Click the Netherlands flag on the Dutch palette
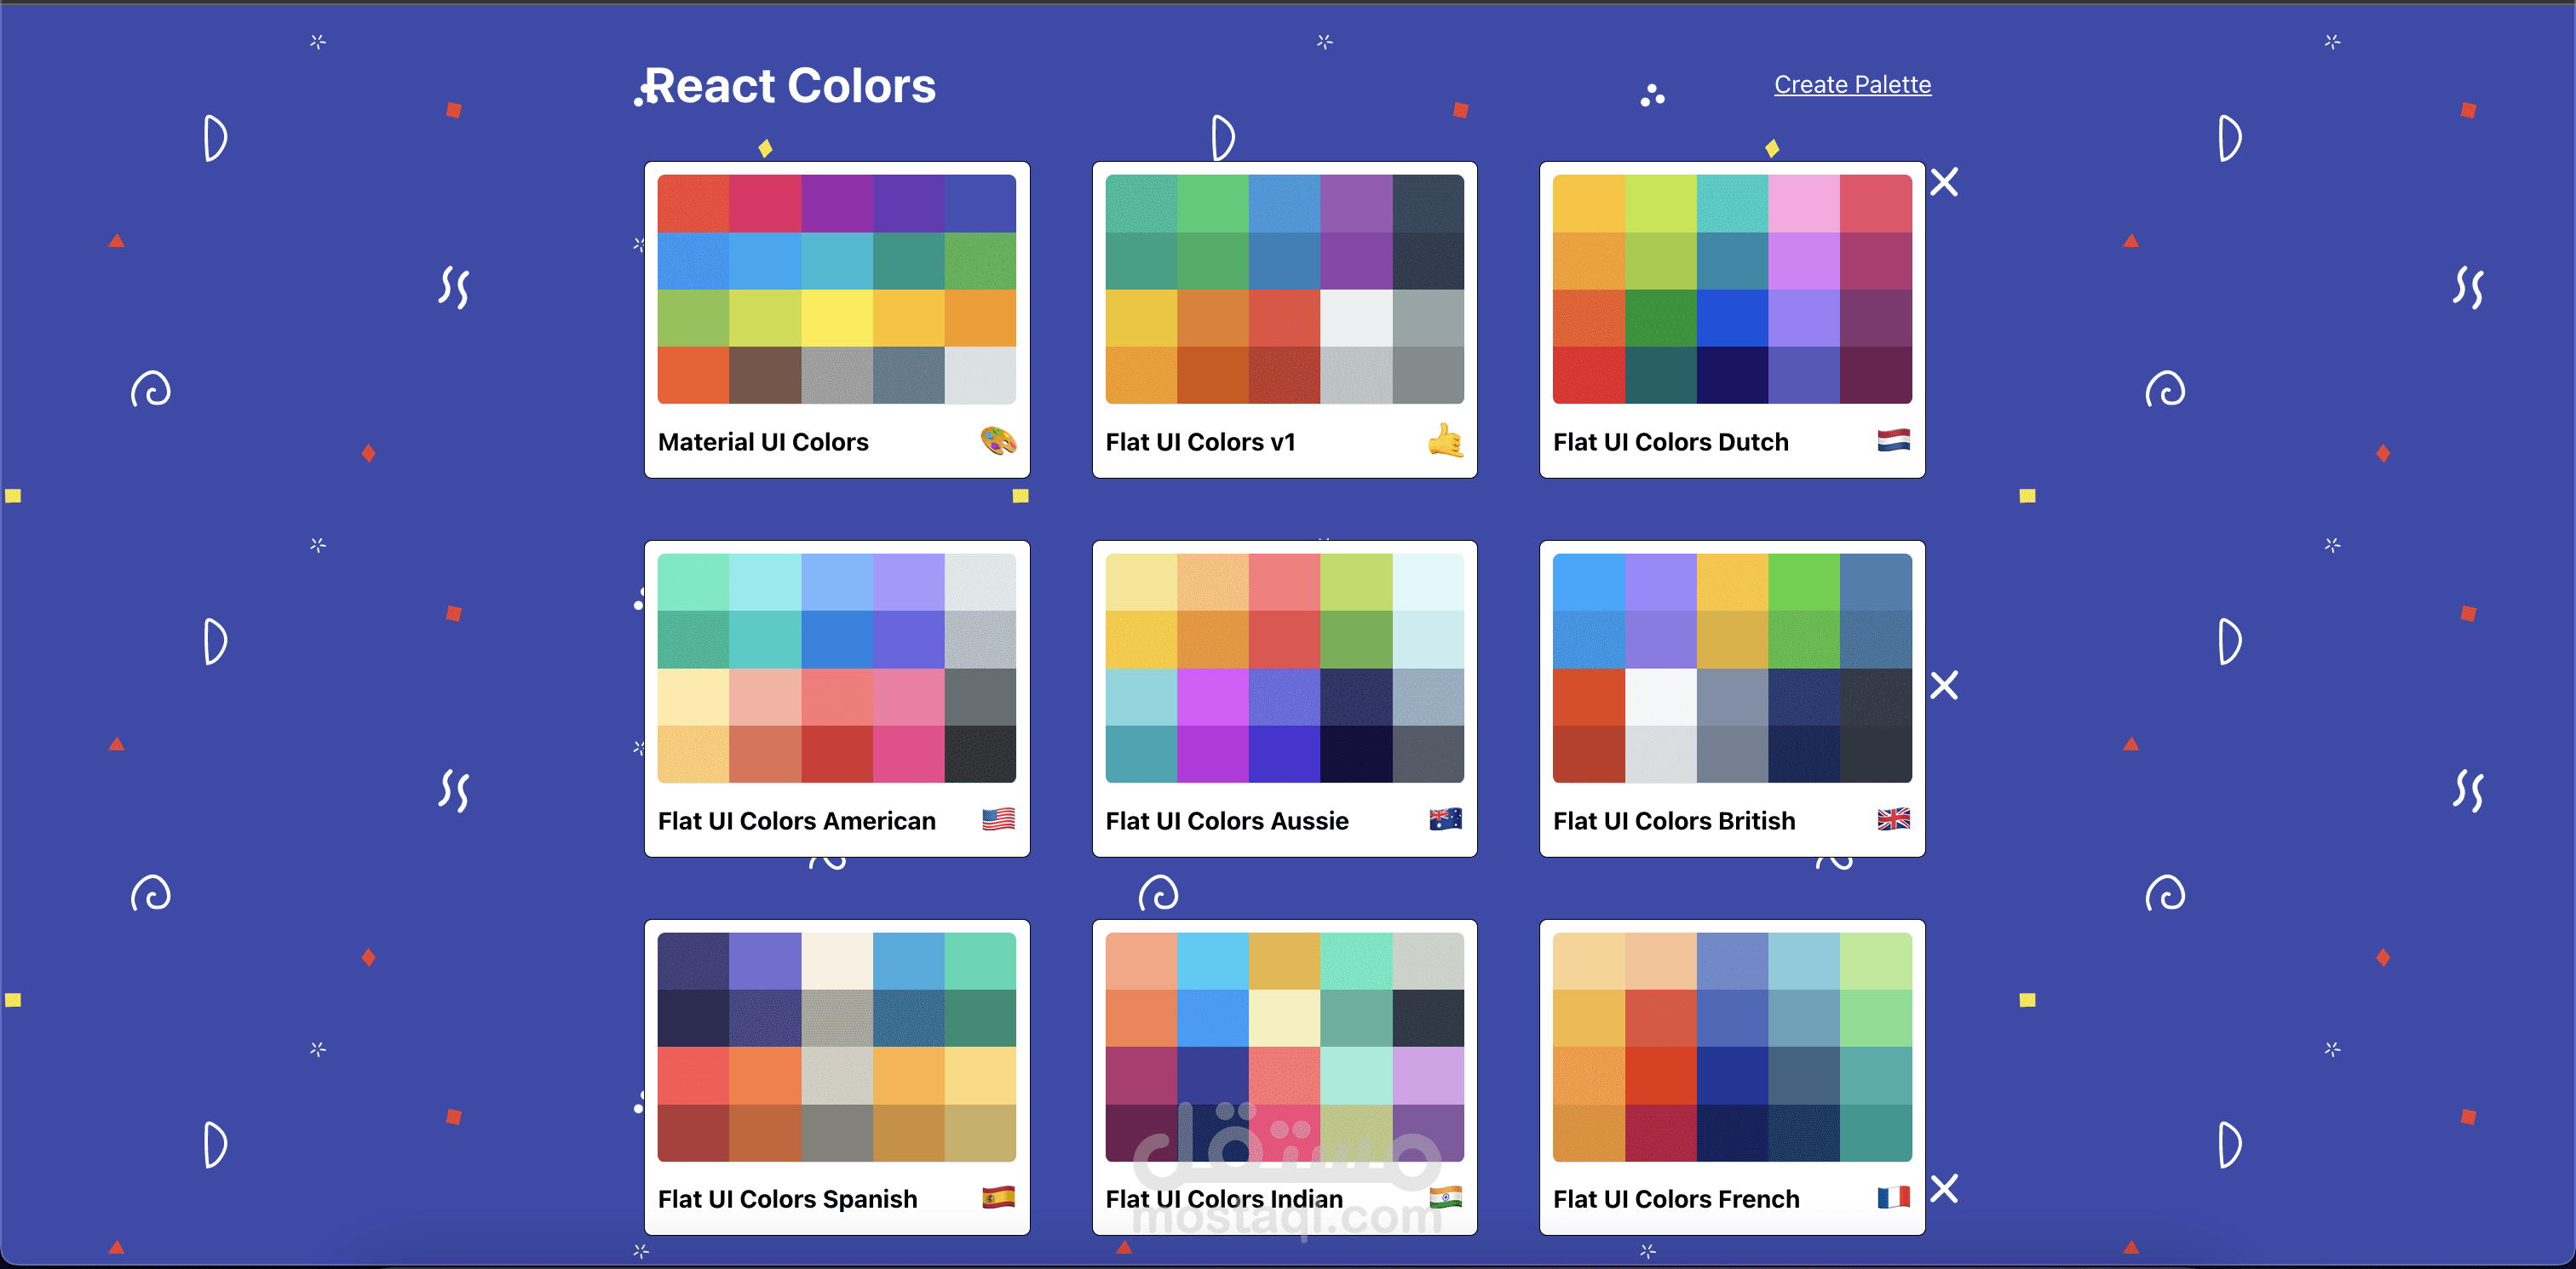 click(1893, 440)
